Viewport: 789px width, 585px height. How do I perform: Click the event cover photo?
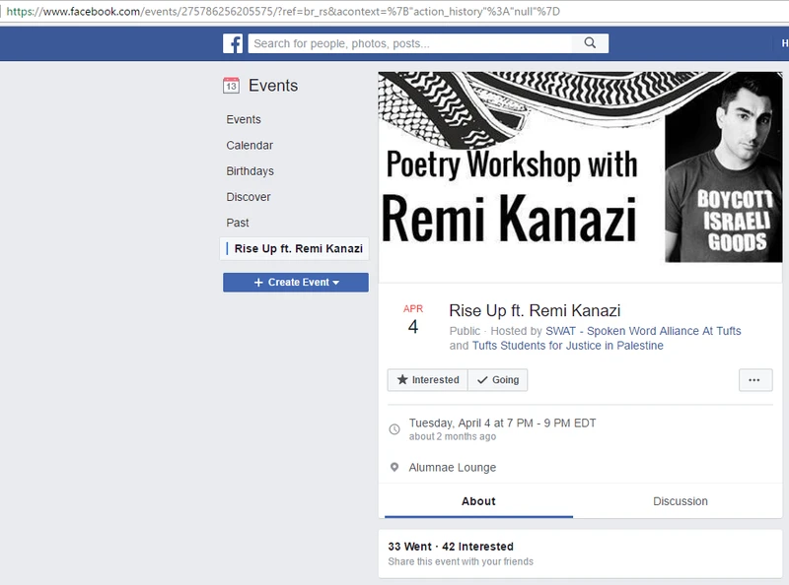580,177
